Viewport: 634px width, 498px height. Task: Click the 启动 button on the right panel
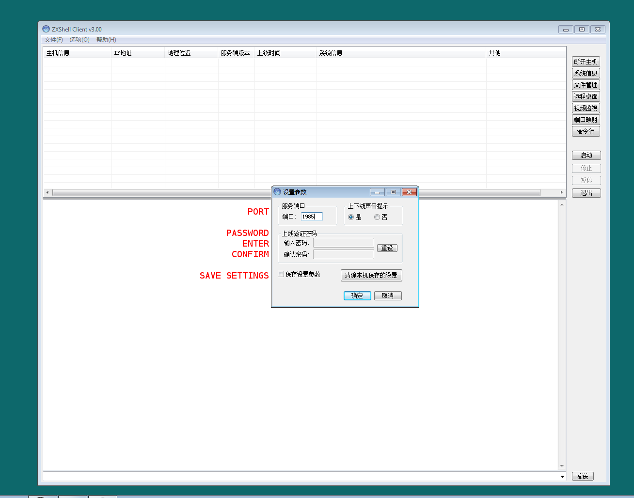click(586, 155)
